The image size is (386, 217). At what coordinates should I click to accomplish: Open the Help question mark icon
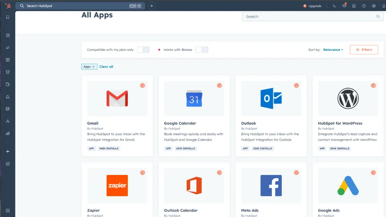[364, 6]
